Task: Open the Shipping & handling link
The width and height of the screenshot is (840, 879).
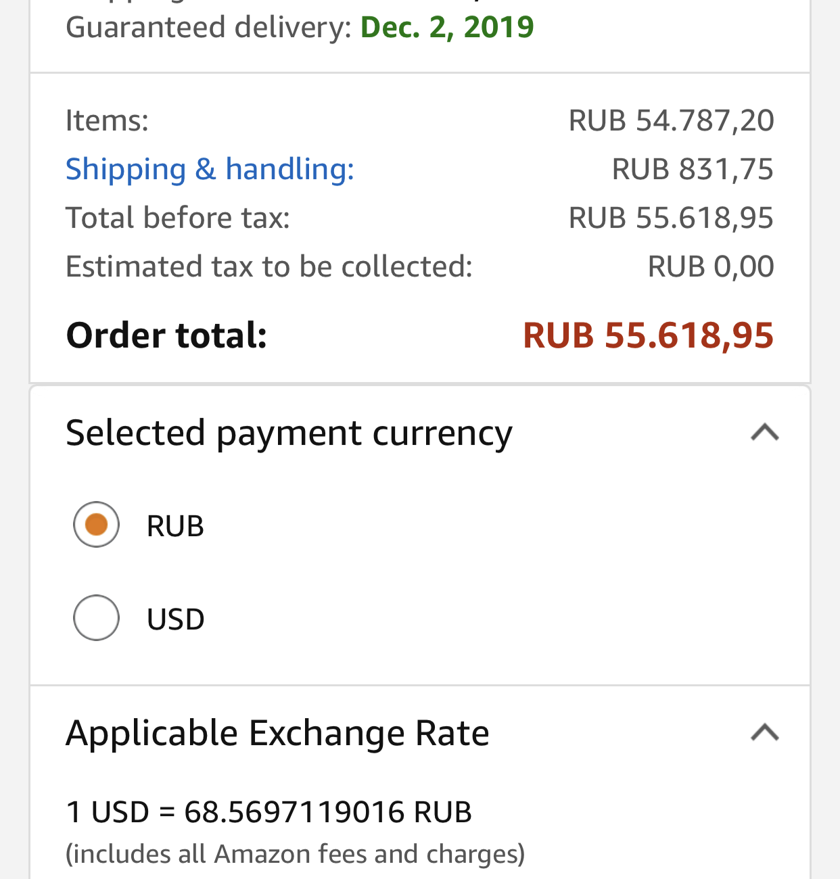Action: tap(210, 168)
